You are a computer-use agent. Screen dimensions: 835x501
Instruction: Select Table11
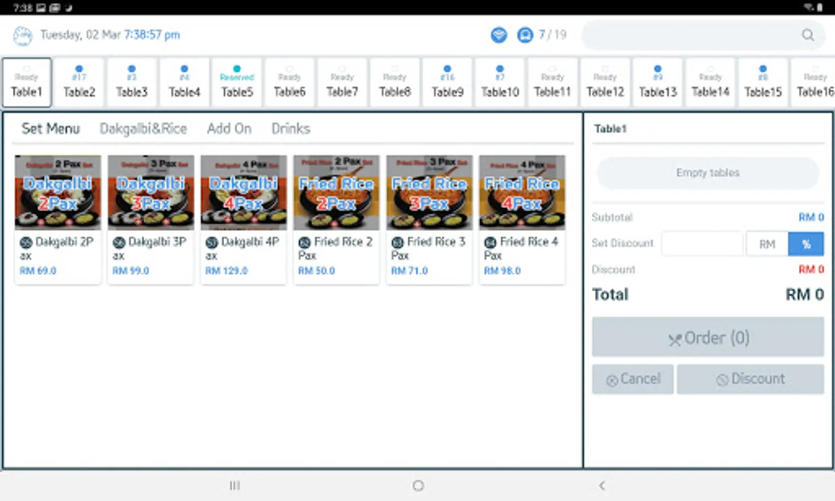click(552, 82)
